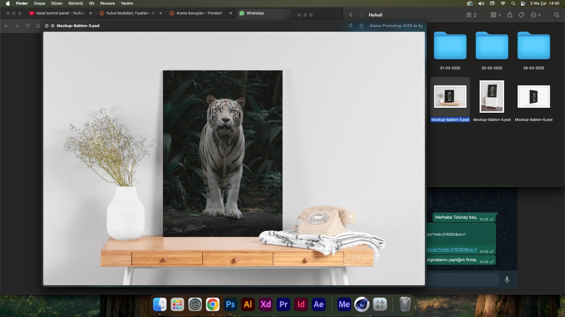Screen dimensions: 565x317
Task: Launch Premiere Pro from the Dock
Action: pos(283,304)
